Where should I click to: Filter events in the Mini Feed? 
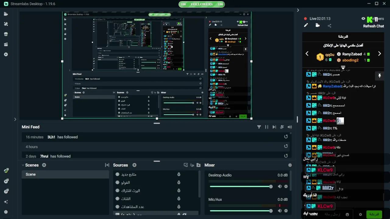pyautogui.click(x=259, y=127)
